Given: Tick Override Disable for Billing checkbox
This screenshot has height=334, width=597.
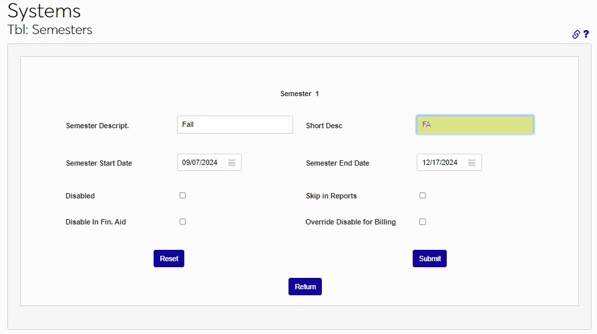Looking at the screenshot, I should pos(422,221).
